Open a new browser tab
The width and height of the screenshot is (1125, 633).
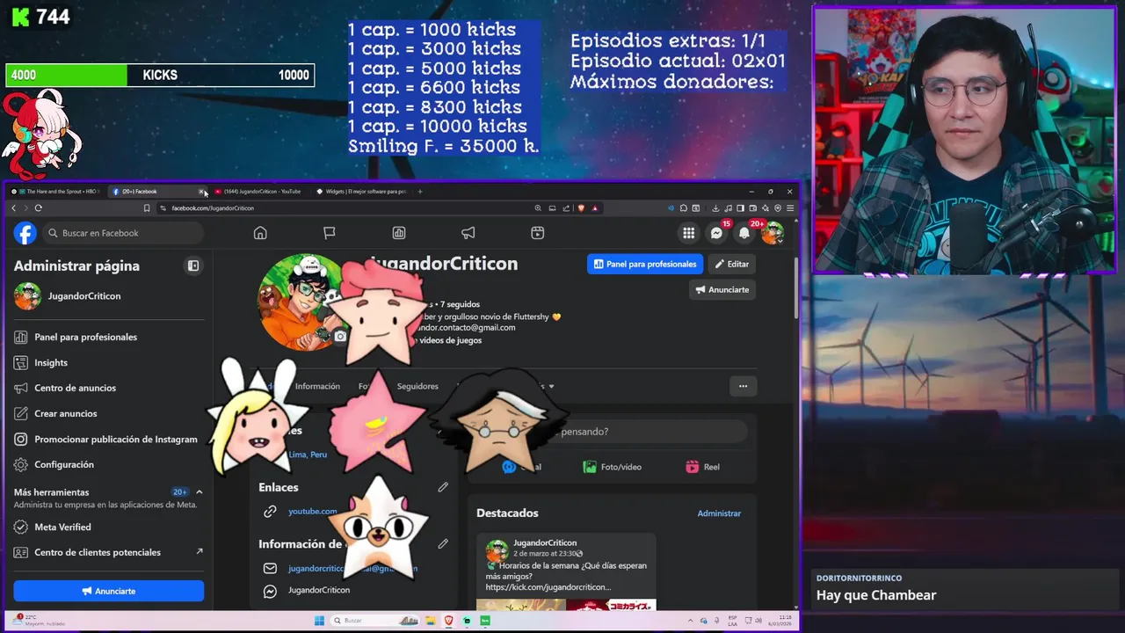(420, 192)
